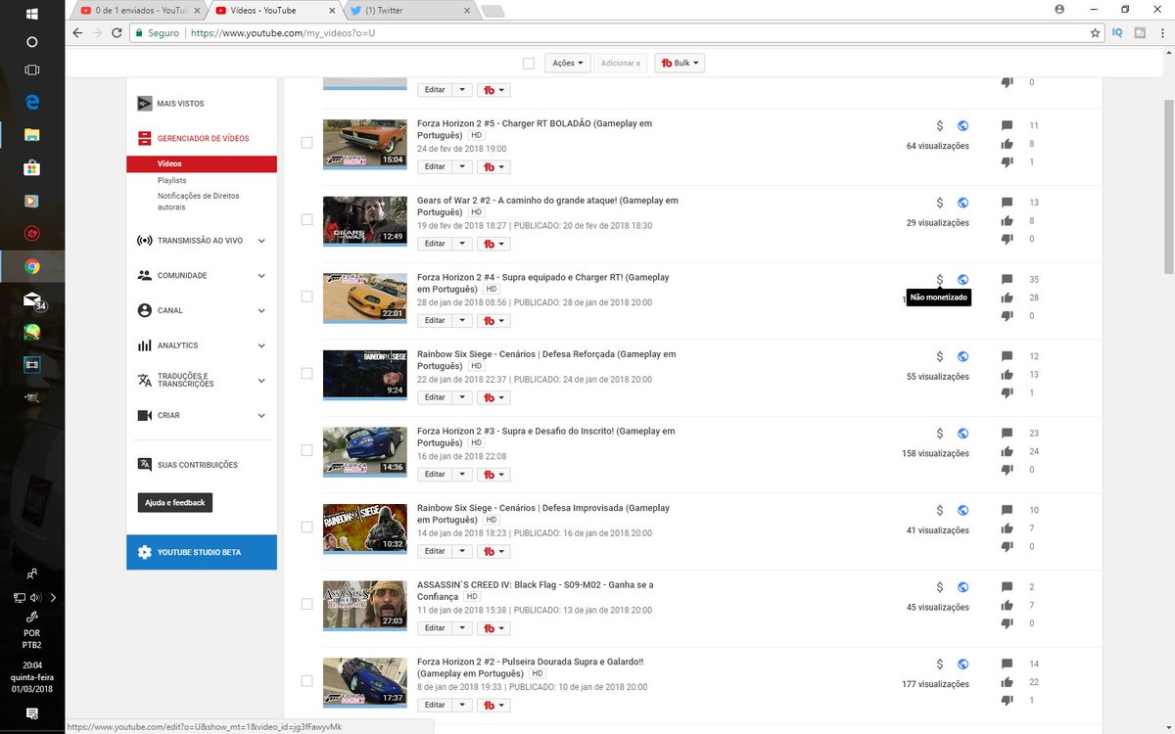Screen dimensions: 1175x734
Task: Open Editar dropdown arrow for Charger RT BOLADÃO video
Action: click(462, 166)
